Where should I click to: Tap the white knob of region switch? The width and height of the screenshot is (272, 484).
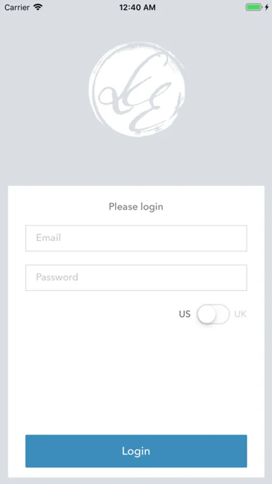tap(207, 314)
